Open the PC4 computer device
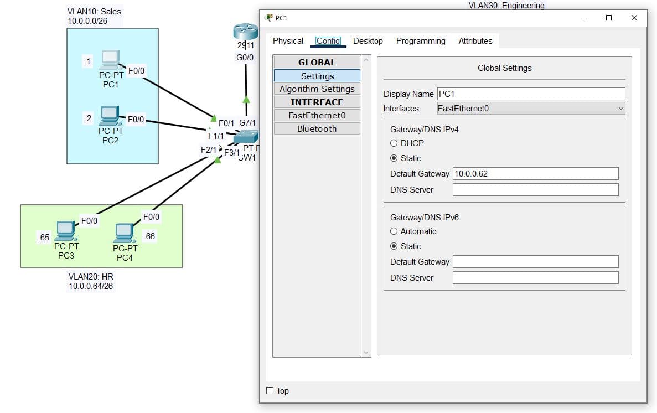This screenshot has height=413, width=657. tap(124, 233)
